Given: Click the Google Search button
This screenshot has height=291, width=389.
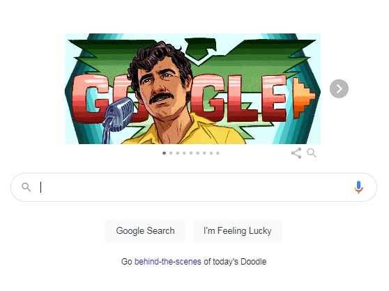Looking at the screenshot, I should (x=145, y=231).
